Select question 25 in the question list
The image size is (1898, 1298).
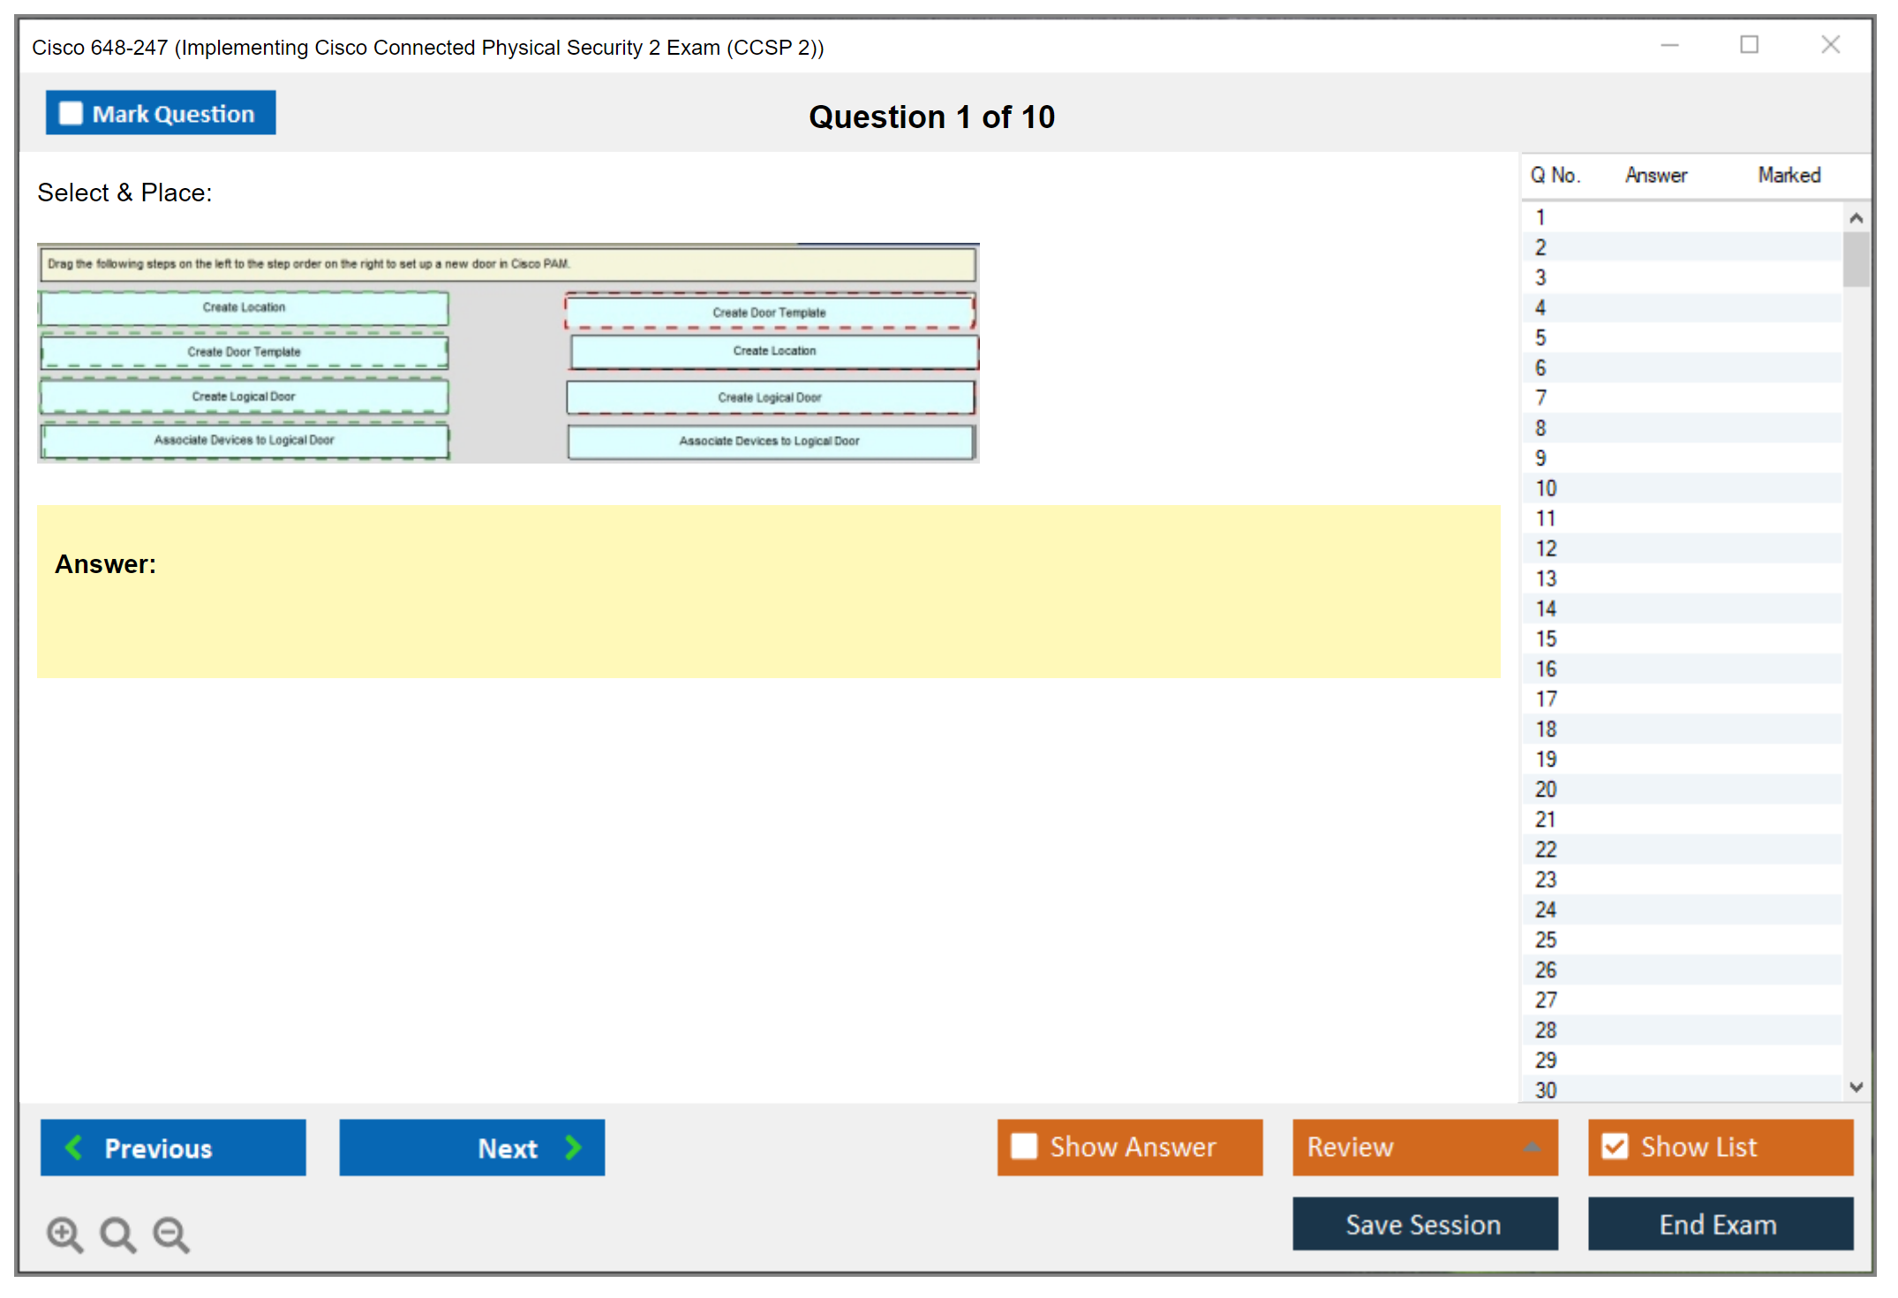pos(1546,940)
